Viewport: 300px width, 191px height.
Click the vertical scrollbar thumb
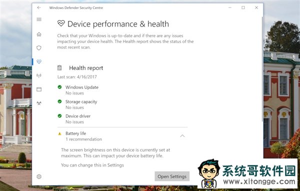coord(262,69)
